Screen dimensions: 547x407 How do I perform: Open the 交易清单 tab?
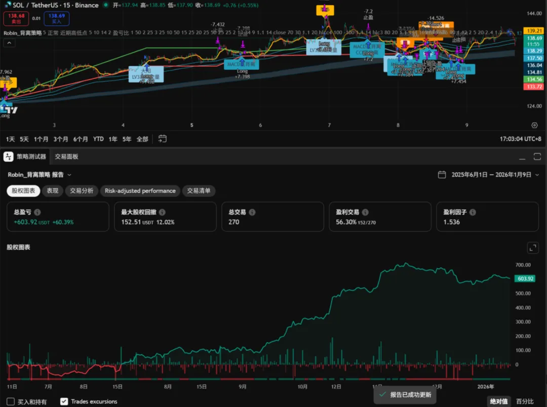(x=199, y=191)
